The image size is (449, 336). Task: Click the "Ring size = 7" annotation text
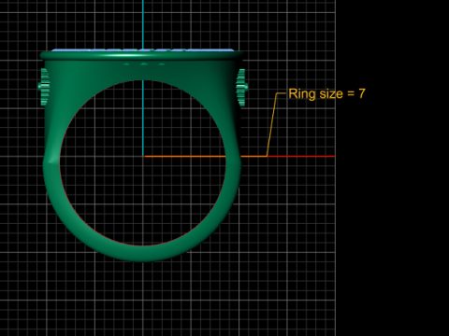(x=326, y=93)
